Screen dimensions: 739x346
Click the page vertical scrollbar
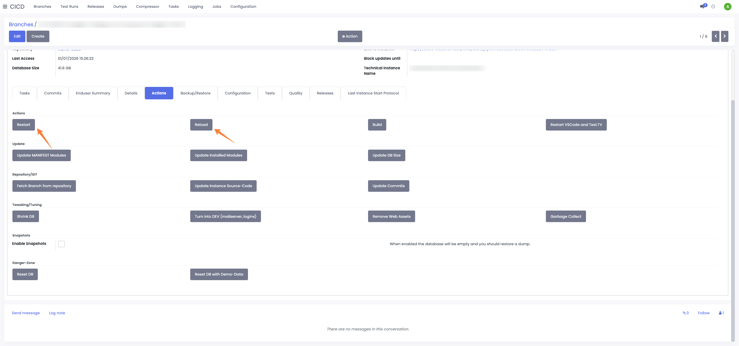click(x=733, y=221)
